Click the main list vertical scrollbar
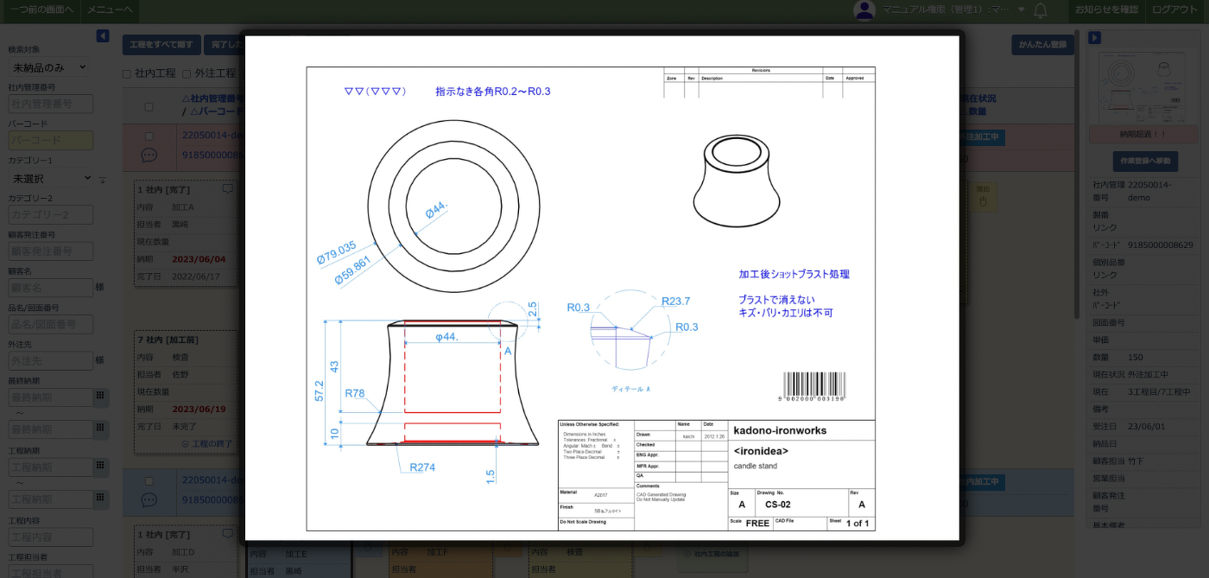This screenshot has height=578, width=1209. (1078, 173)
